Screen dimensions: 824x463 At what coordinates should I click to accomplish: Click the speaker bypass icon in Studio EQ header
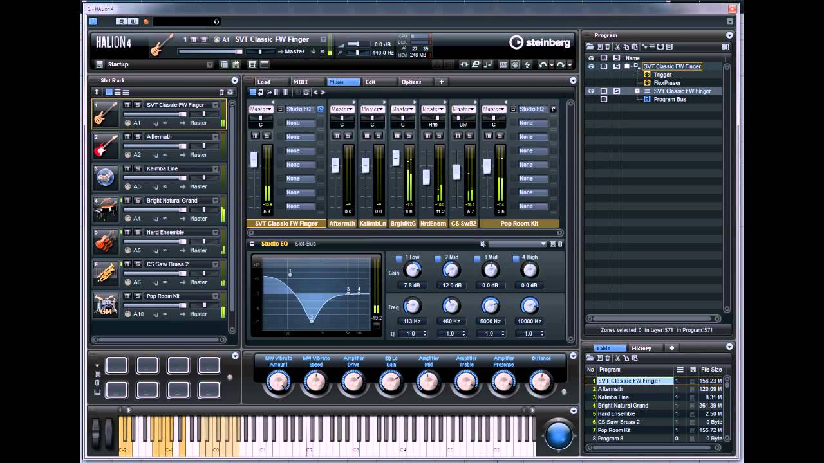point(483,244)
